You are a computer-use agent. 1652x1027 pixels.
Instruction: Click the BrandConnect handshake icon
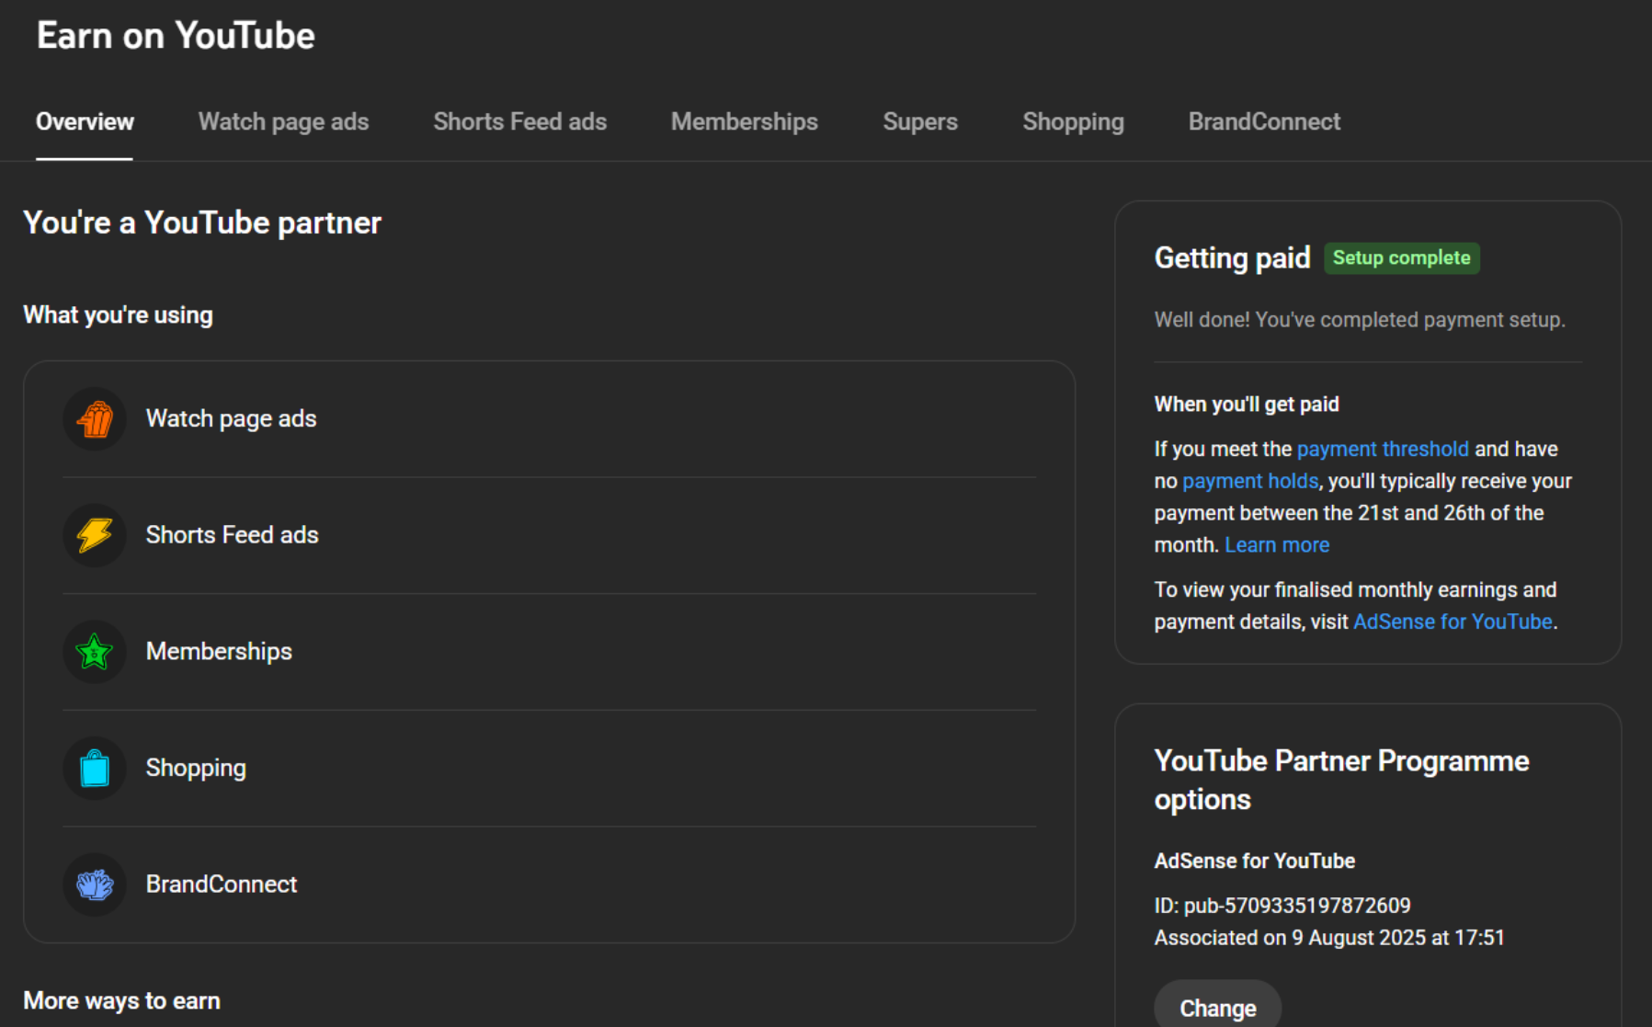tap(95, 884)
